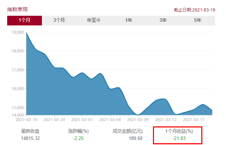This screenshot has height=145, width=226.
Task: Click the 2021-02-19 axis date
Action: (27, 120)
